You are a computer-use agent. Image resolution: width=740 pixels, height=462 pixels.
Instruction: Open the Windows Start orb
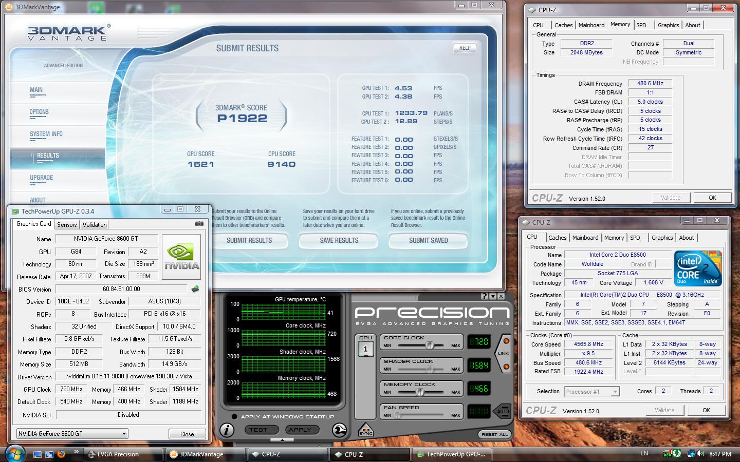(x=14, y=454)
